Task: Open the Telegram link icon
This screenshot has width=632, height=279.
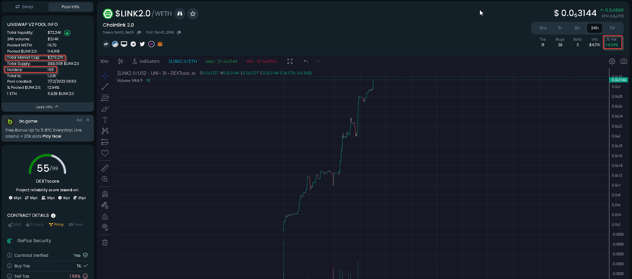Action: pyautogui.click(x=133, y=44)
